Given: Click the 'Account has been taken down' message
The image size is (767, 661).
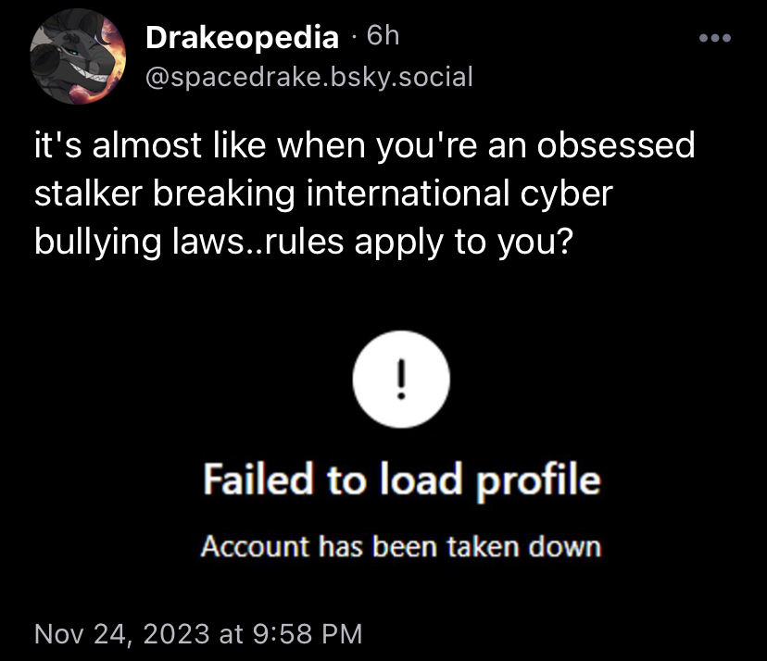Looking at the screenshot, I should pyautogui.click(x=401, y=546).
